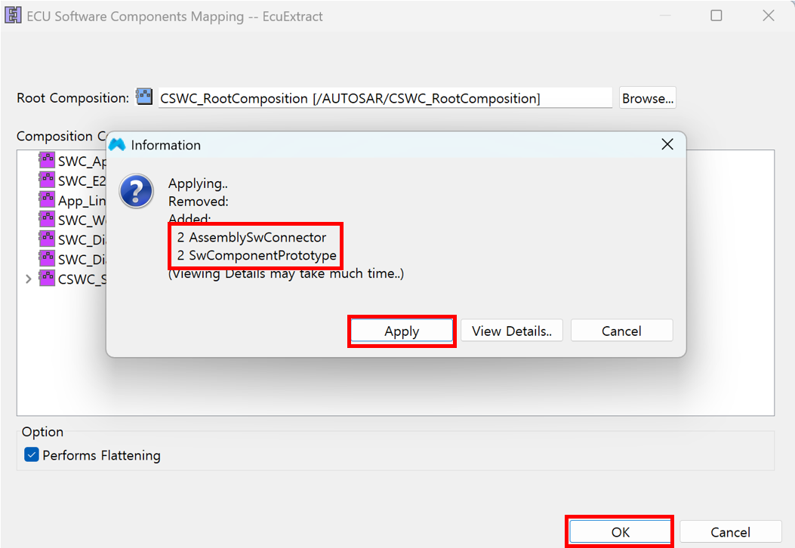Open View Details in the Information dialog

tap(511, 331)
